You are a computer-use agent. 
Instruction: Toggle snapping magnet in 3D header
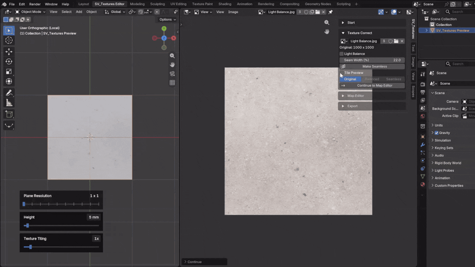pos(141,12)
